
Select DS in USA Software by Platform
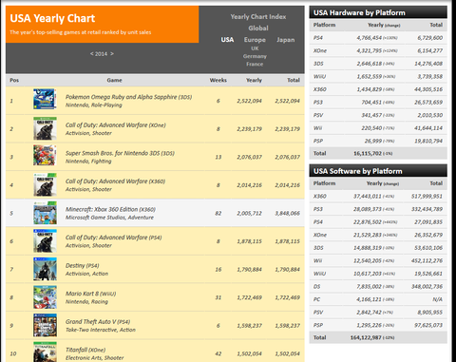click(x=316, y=287)
